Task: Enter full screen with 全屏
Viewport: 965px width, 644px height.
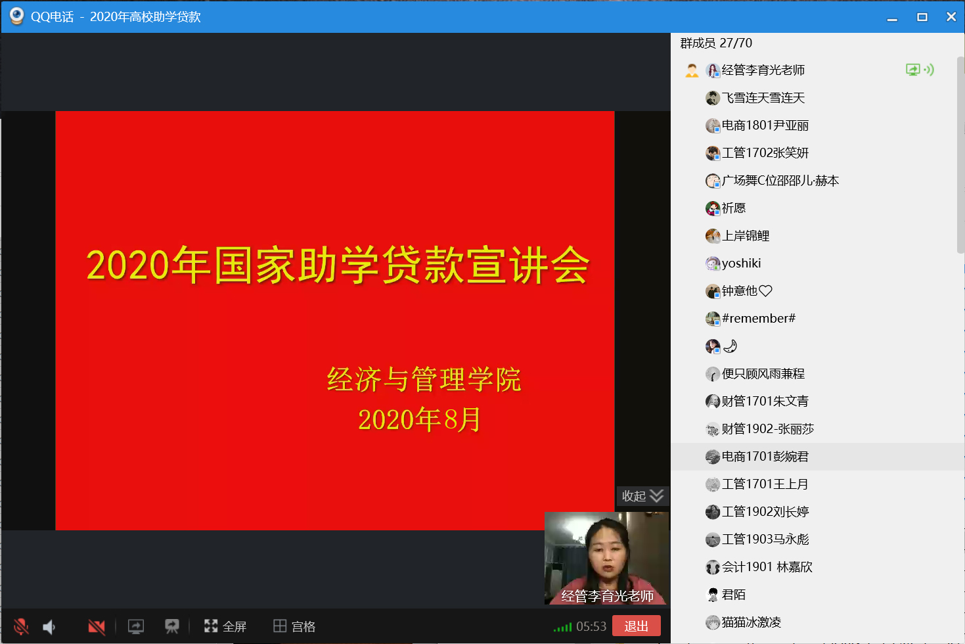Action: click(x=225, y=627)
